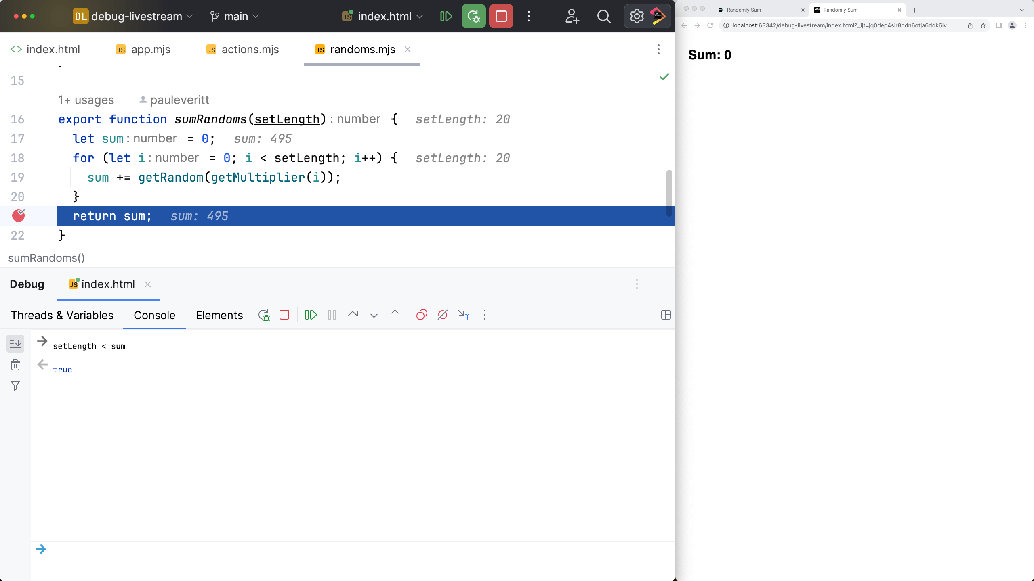Viewport: 1034px width, 581px height.
Task: Click the continue execution play icon
Action: click(x=311, y=315)
